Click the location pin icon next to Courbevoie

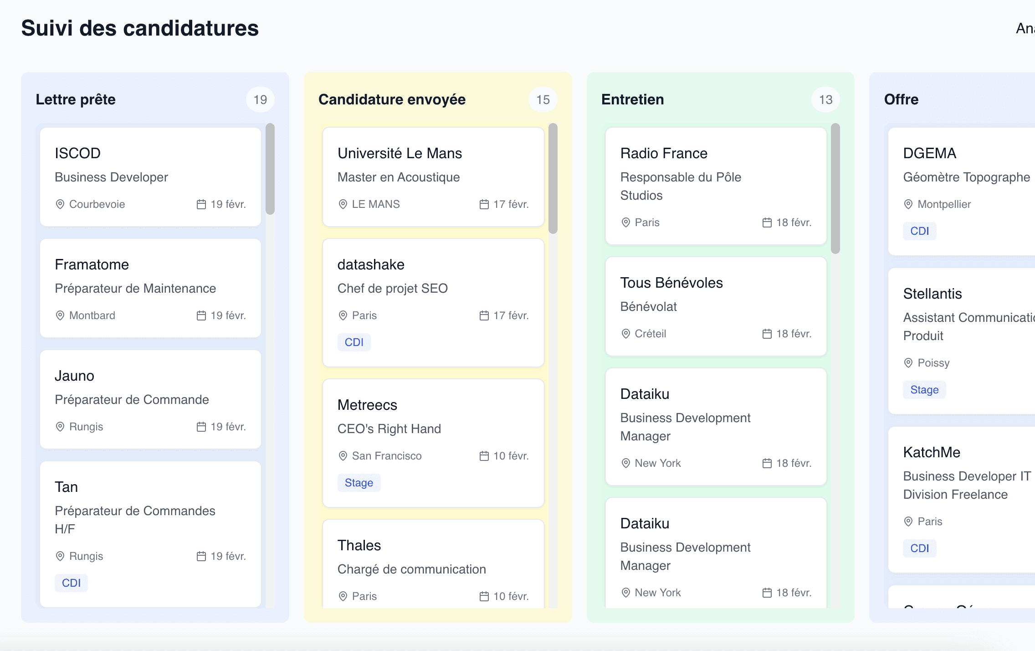click(60, 204)
